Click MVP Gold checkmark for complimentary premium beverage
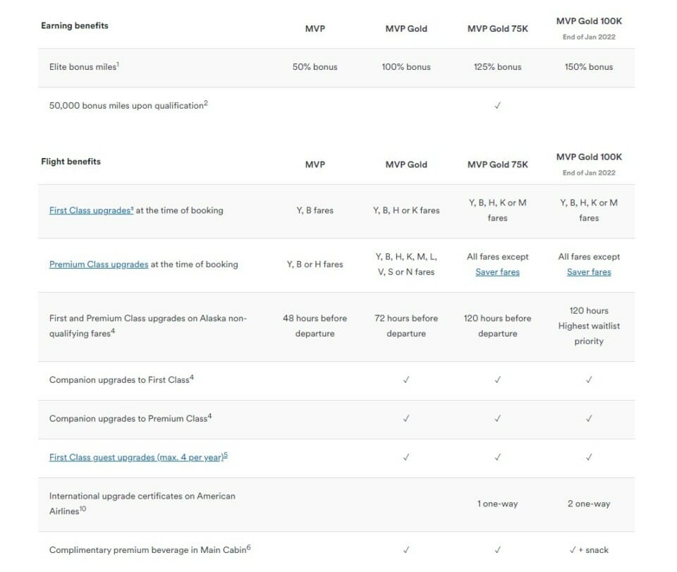 (406, 550)
